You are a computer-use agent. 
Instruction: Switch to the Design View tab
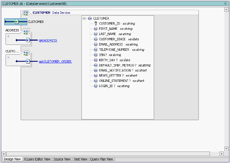coord(12,159)
